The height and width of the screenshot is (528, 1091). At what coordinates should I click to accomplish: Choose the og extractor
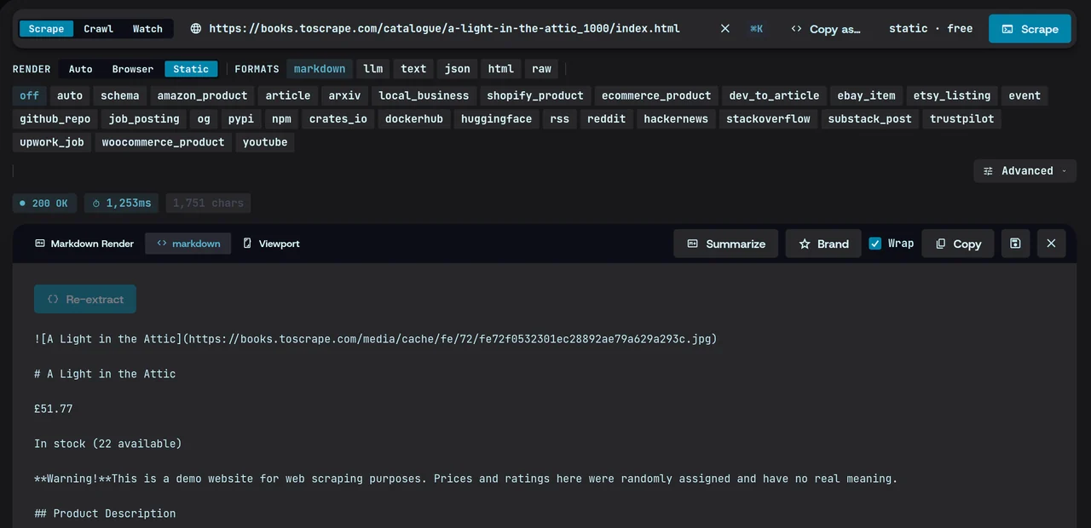click(x=204, y=118)
